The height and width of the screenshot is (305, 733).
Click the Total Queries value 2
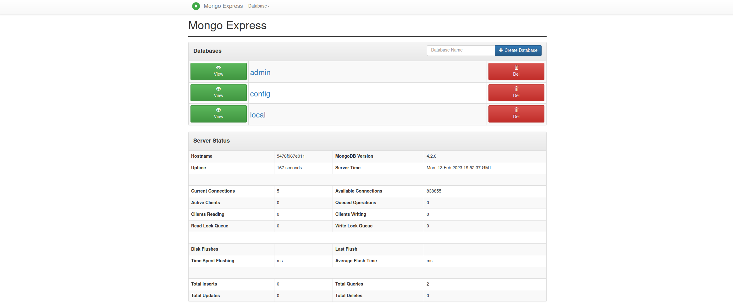pyautogui.click(x=428, y=284)
